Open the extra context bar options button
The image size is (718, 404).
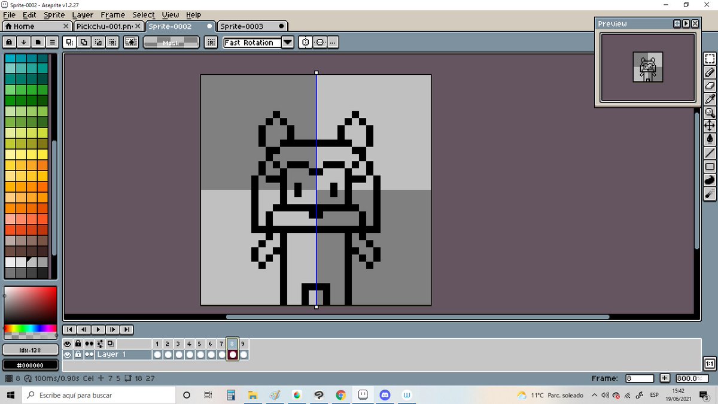pos(333,42)
